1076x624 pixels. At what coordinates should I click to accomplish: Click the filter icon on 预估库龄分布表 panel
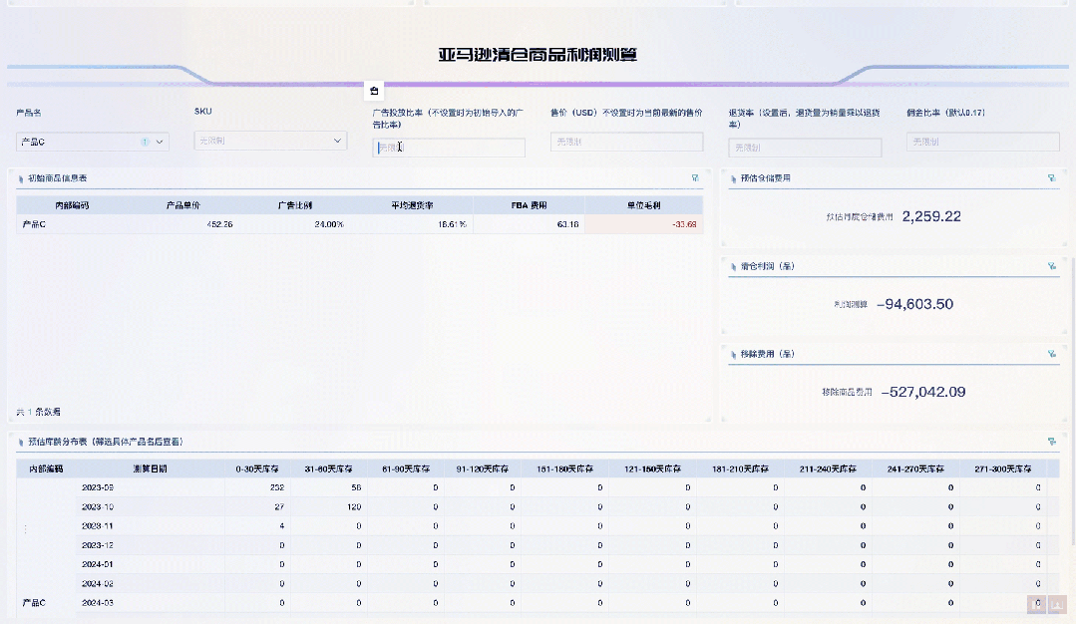1052,444
